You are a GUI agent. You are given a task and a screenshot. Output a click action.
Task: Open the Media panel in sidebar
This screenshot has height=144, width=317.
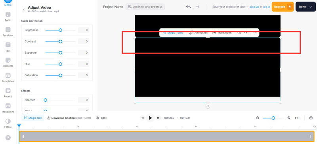(8, 3)
